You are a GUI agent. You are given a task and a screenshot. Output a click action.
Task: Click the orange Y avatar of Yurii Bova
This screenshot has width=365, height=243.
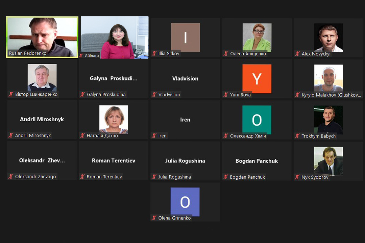pyautogui.click(x=257, y=79)
